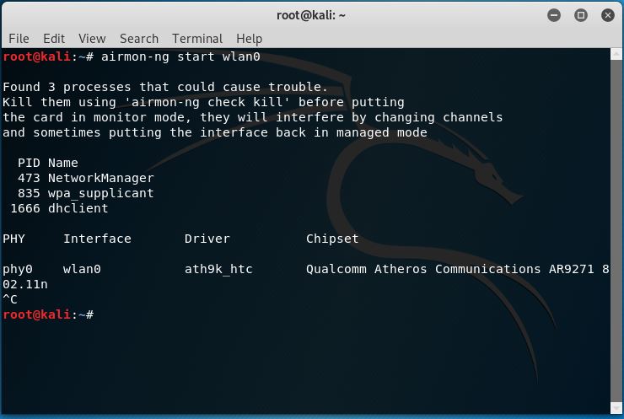
Task: Open the View menu
Action: tap(92, 39)
